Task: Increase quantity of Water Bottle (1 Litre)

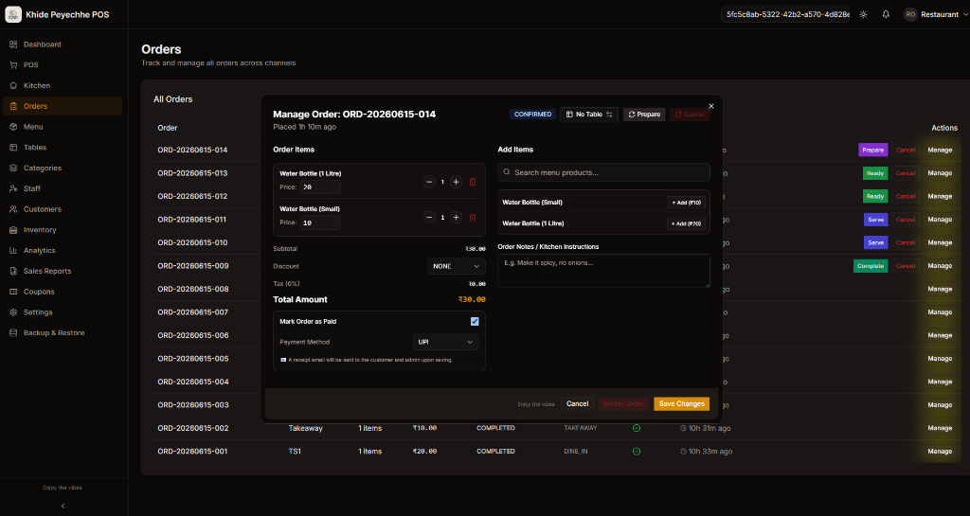Action: coord(456,182)
